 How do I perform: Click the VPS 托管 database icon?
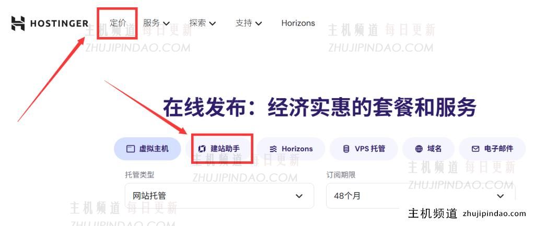tap(346, 149)
